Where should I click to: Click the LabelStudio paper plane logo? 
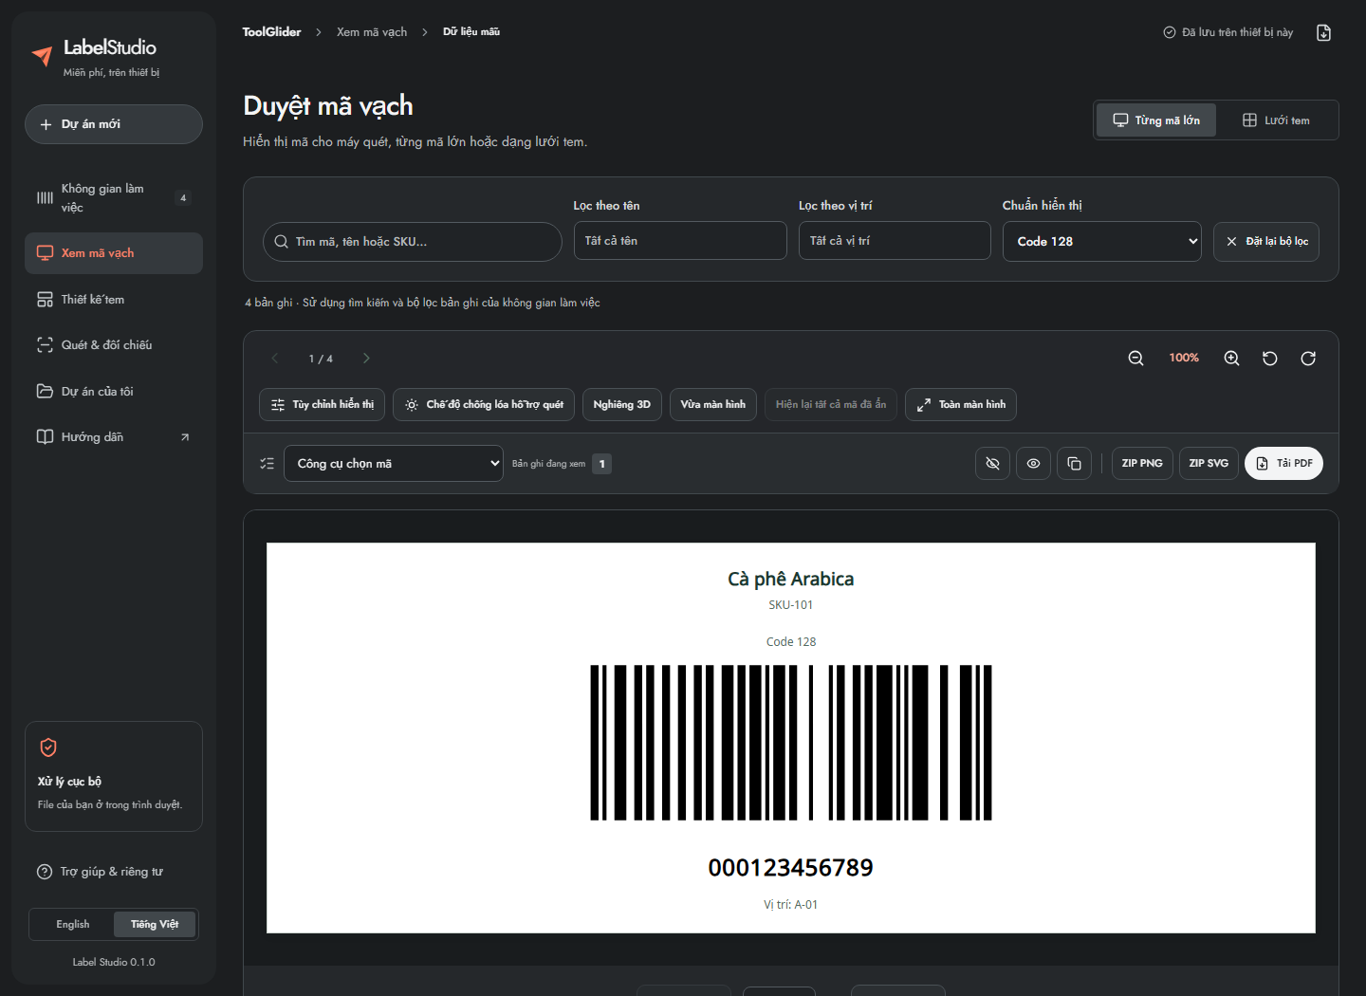tap(42, 57)
